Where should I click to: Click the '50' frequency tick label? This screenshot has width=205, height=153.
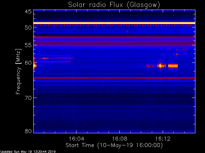28,27
